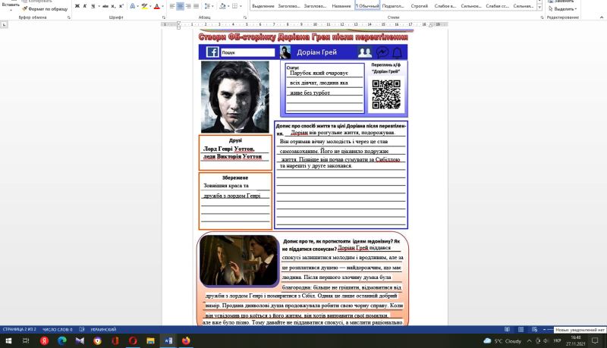Click the Replace (Заменить) button
The image size is (607, 348).
[564, 2]
